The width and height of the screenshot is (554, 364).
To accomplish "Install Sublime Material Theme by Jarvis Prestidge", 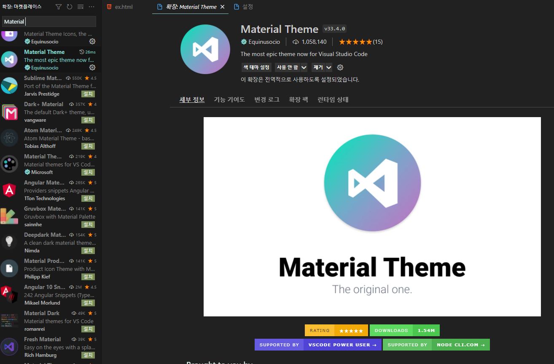I will click(x=88, y=94).
